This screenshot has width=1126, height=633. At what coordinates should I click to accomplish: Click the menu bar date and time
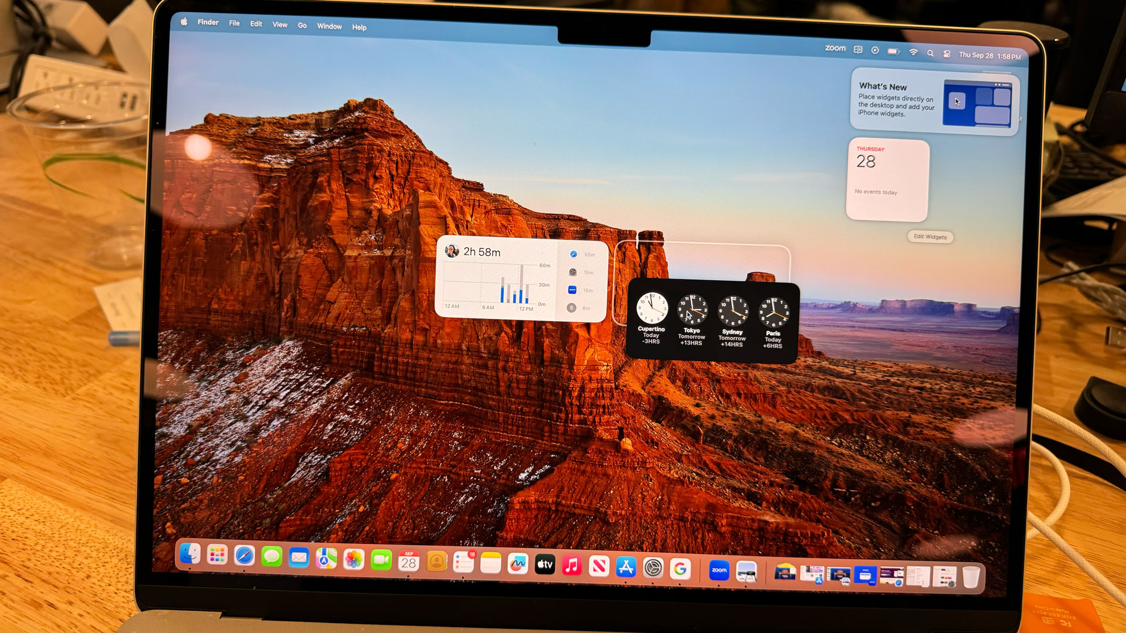989,56
